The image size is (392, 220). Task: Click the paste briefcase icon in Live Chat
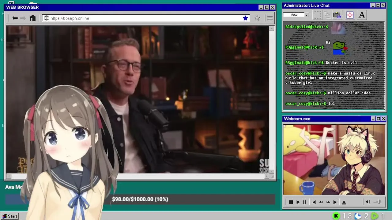click(337, 15)
